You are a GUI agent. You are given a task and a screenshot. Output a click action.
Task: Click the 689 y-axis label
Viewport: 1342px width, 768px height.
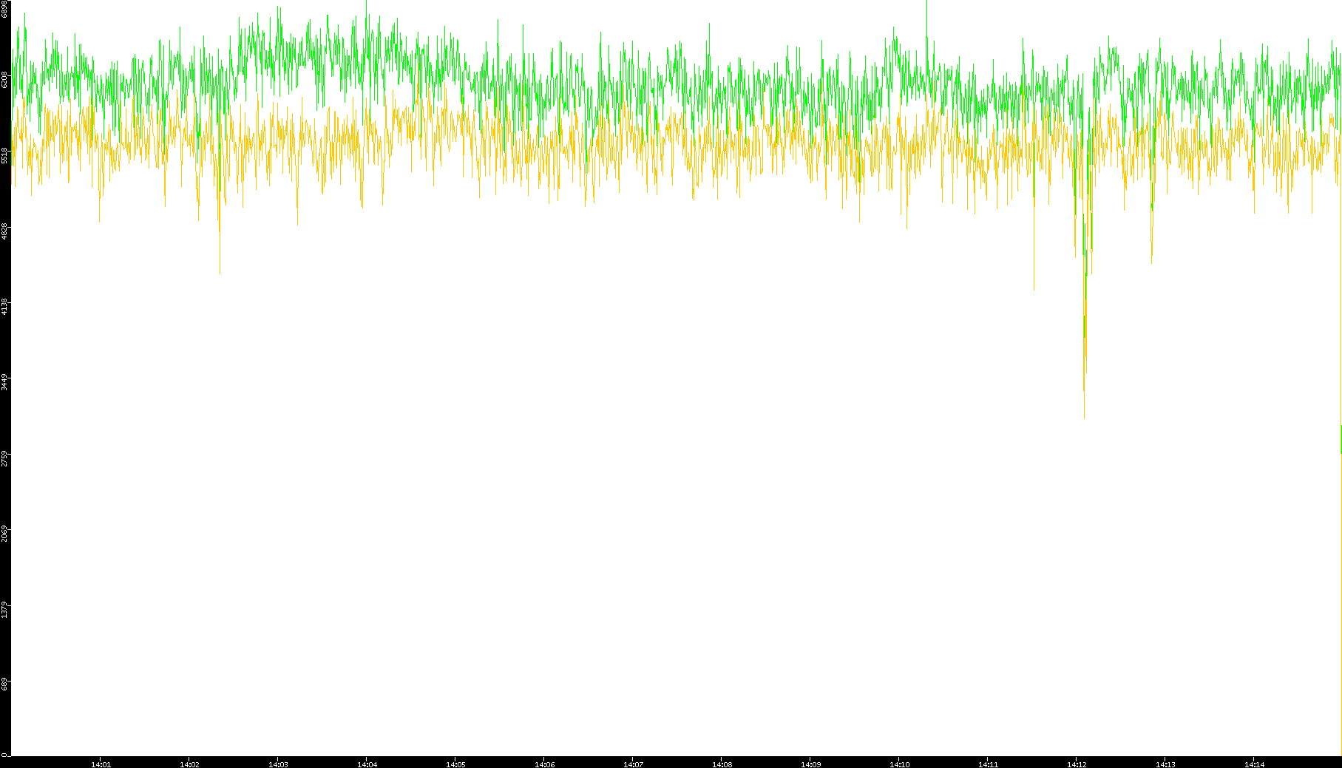point(4,684)
